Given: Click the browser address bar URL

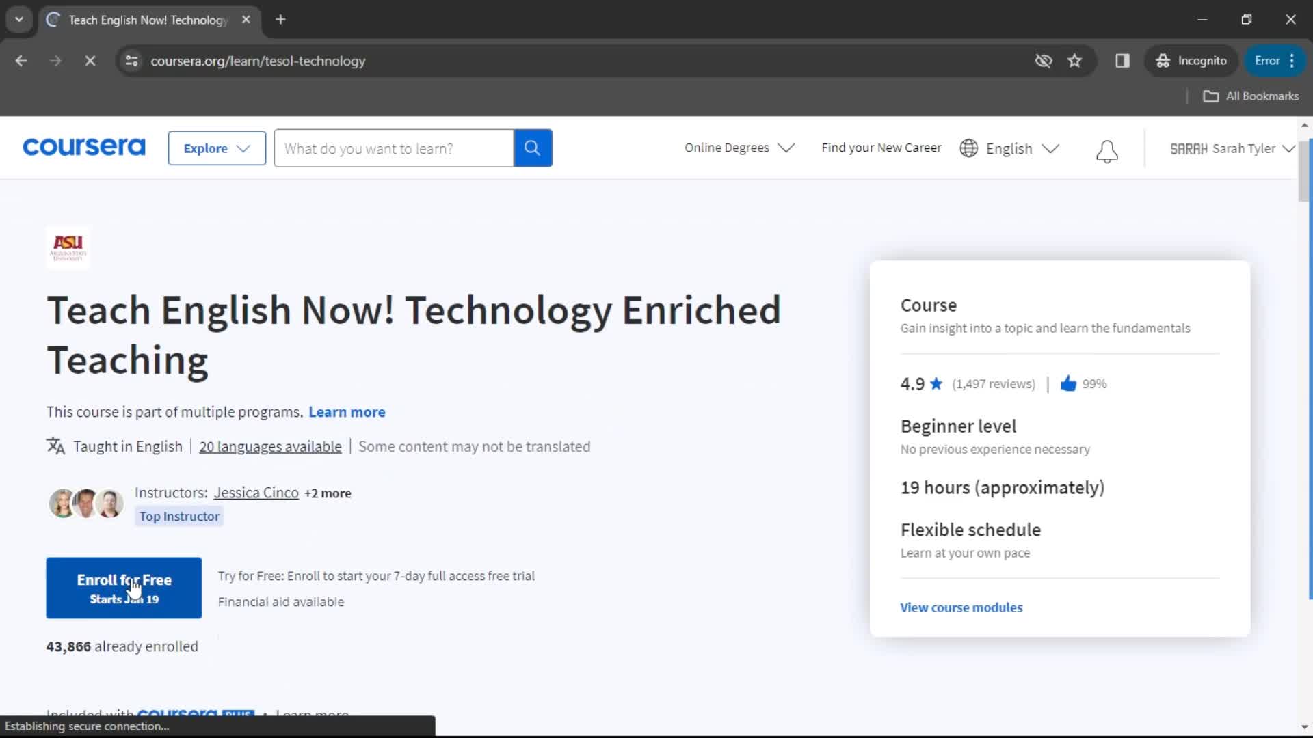Looking at the screenshot, I should click(x=258, y=61).
